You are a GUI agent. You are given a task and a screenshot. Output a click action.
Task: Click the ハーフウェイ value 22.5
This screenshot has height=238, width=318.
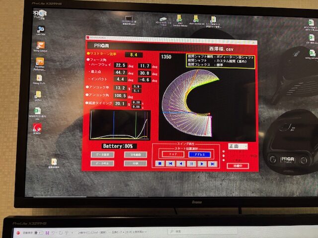click(120, 65)
